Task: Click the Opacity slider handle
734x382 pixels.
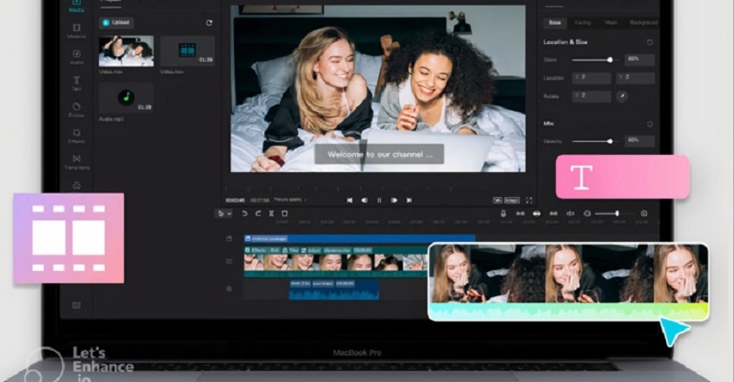Action: tap(610, 141)
